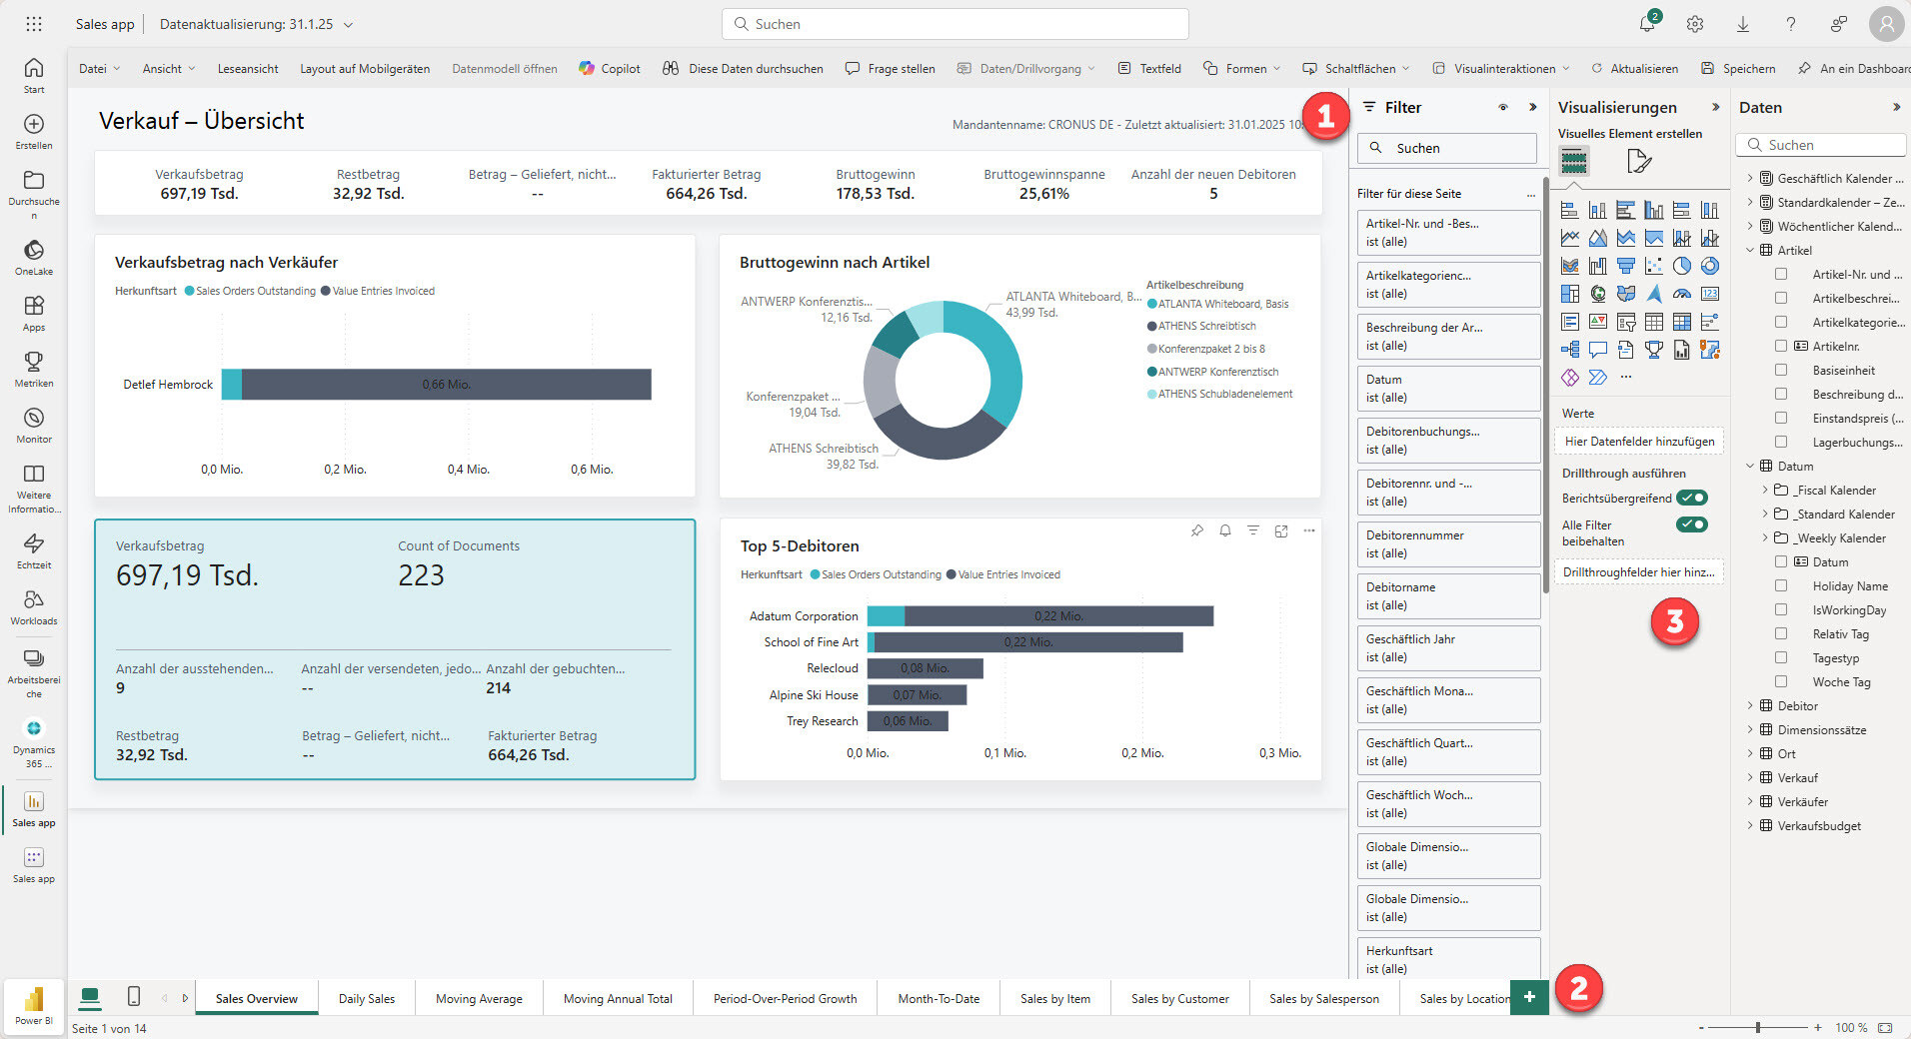1911x1039 pixels.
Task: Disable the Berichtsübergreifend toggle
Action: (x=1692, y=497)
